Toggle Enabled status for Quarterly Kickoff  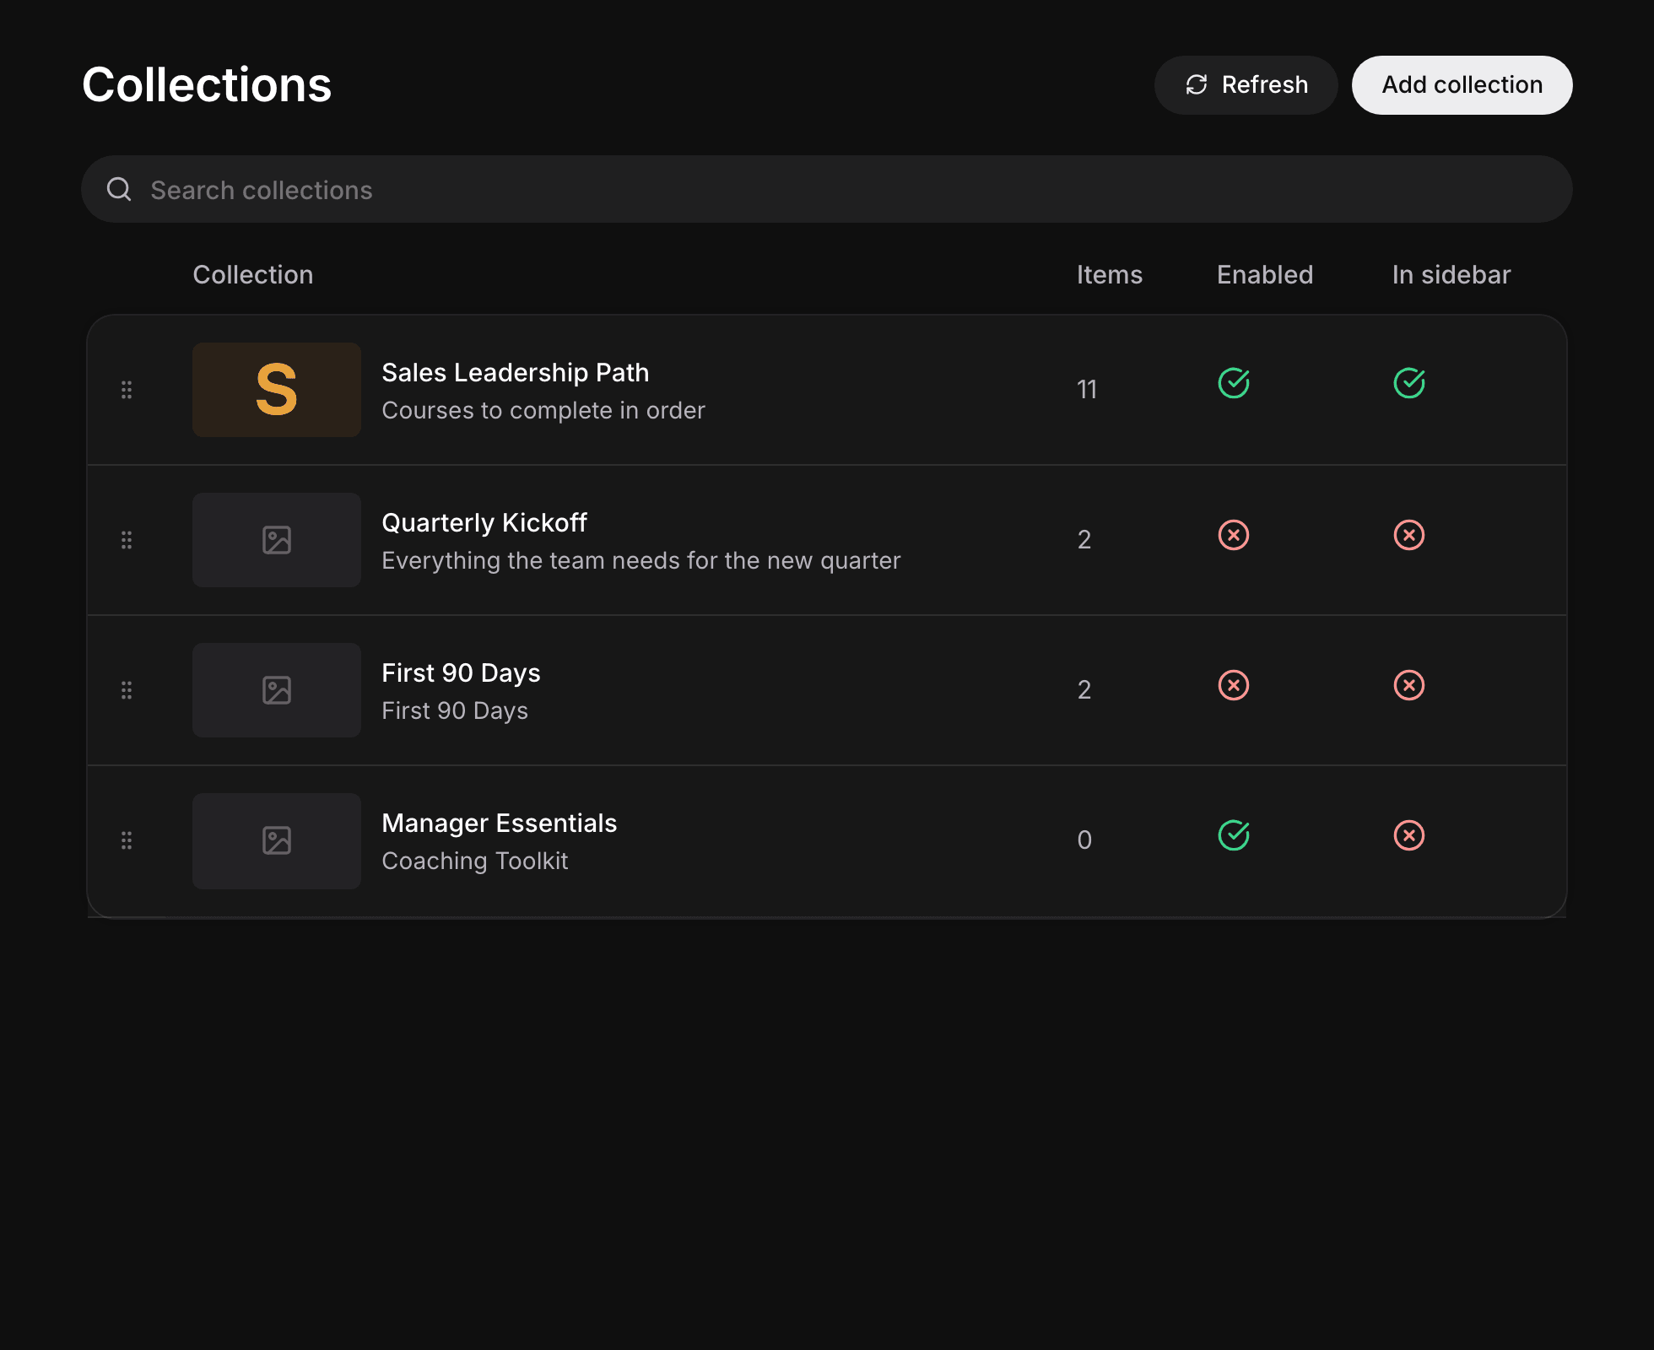tap(1234, 535)
